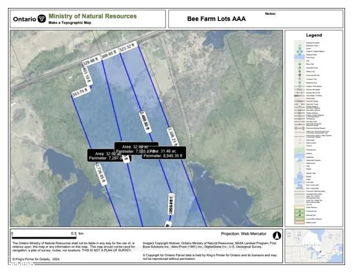Click the 0.3 km scale bar
The height and width of the screenshot is (273, 353).
coord(44,237)
